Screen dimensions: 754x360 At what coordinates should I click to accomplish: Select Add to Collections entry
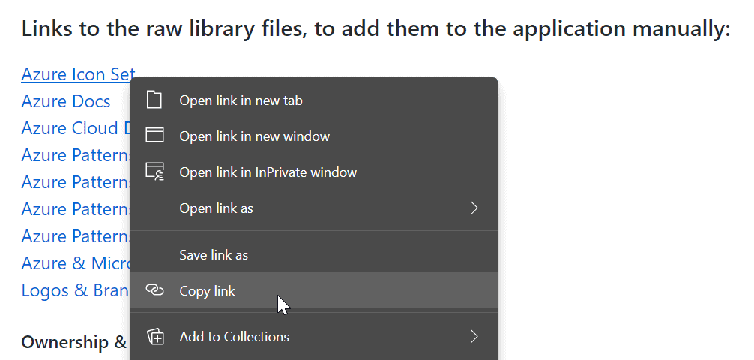(x=314, y=336)
